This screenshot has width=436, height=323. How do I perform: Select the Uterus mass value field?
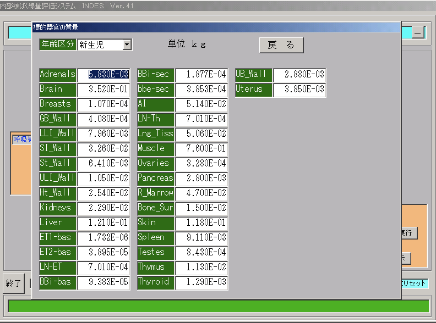[299, 89]
